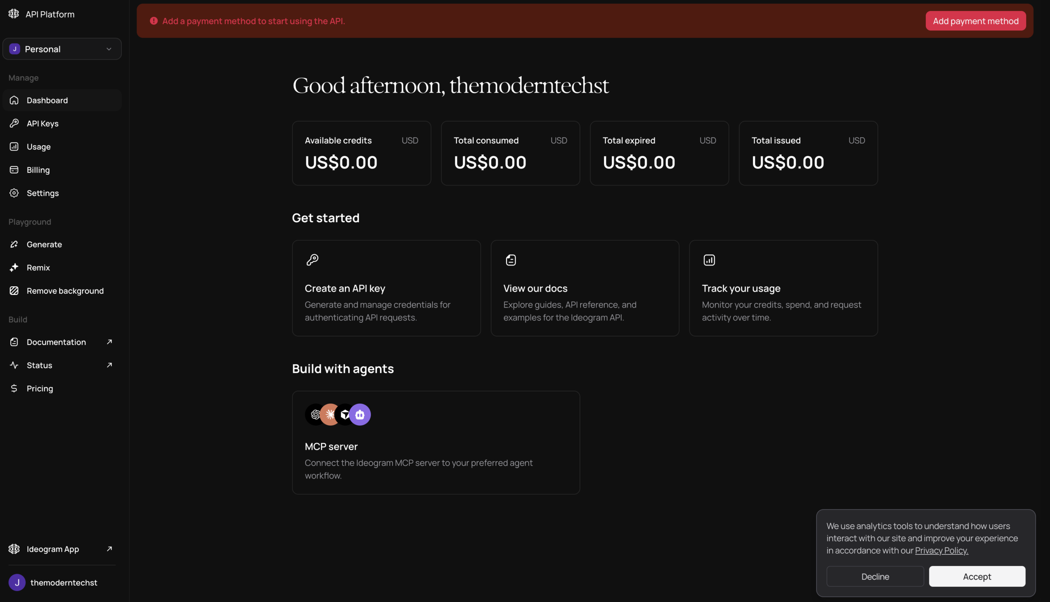Click the Settings gear icon
1050x602 pixels.
14,193
